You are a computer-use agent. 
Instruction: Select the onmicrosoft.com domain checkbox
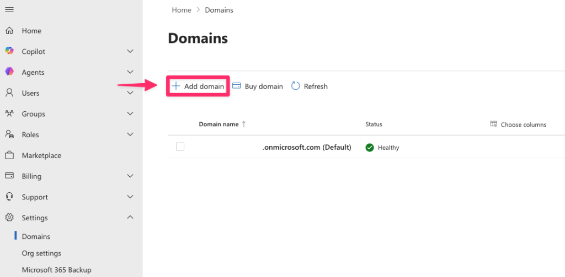[x=180, y=146]
